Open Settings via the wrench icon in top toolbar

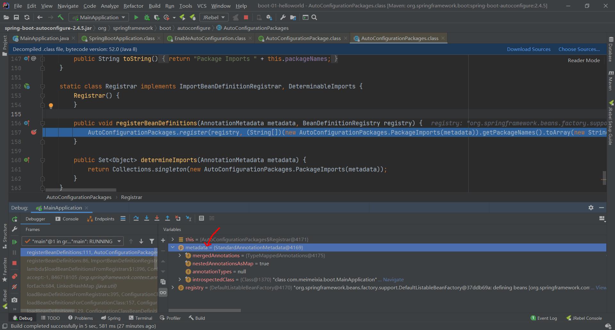tap(283, 17)
